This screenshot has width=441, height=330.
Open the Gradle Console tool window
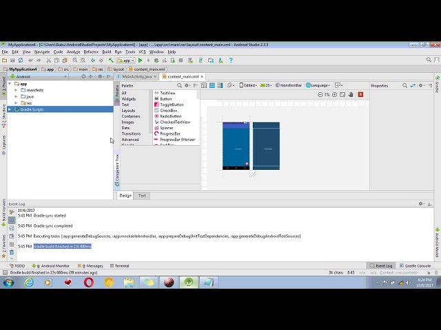[x=417, y=265]
